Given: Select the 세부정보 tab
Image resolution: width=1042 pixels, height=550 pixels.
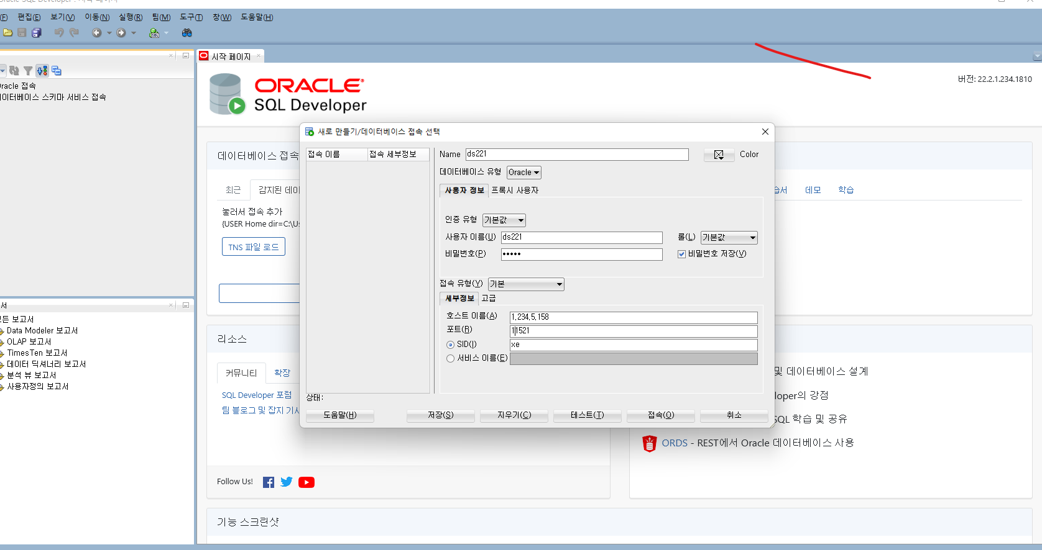Looking at the screenshot, I should point(459,299).
